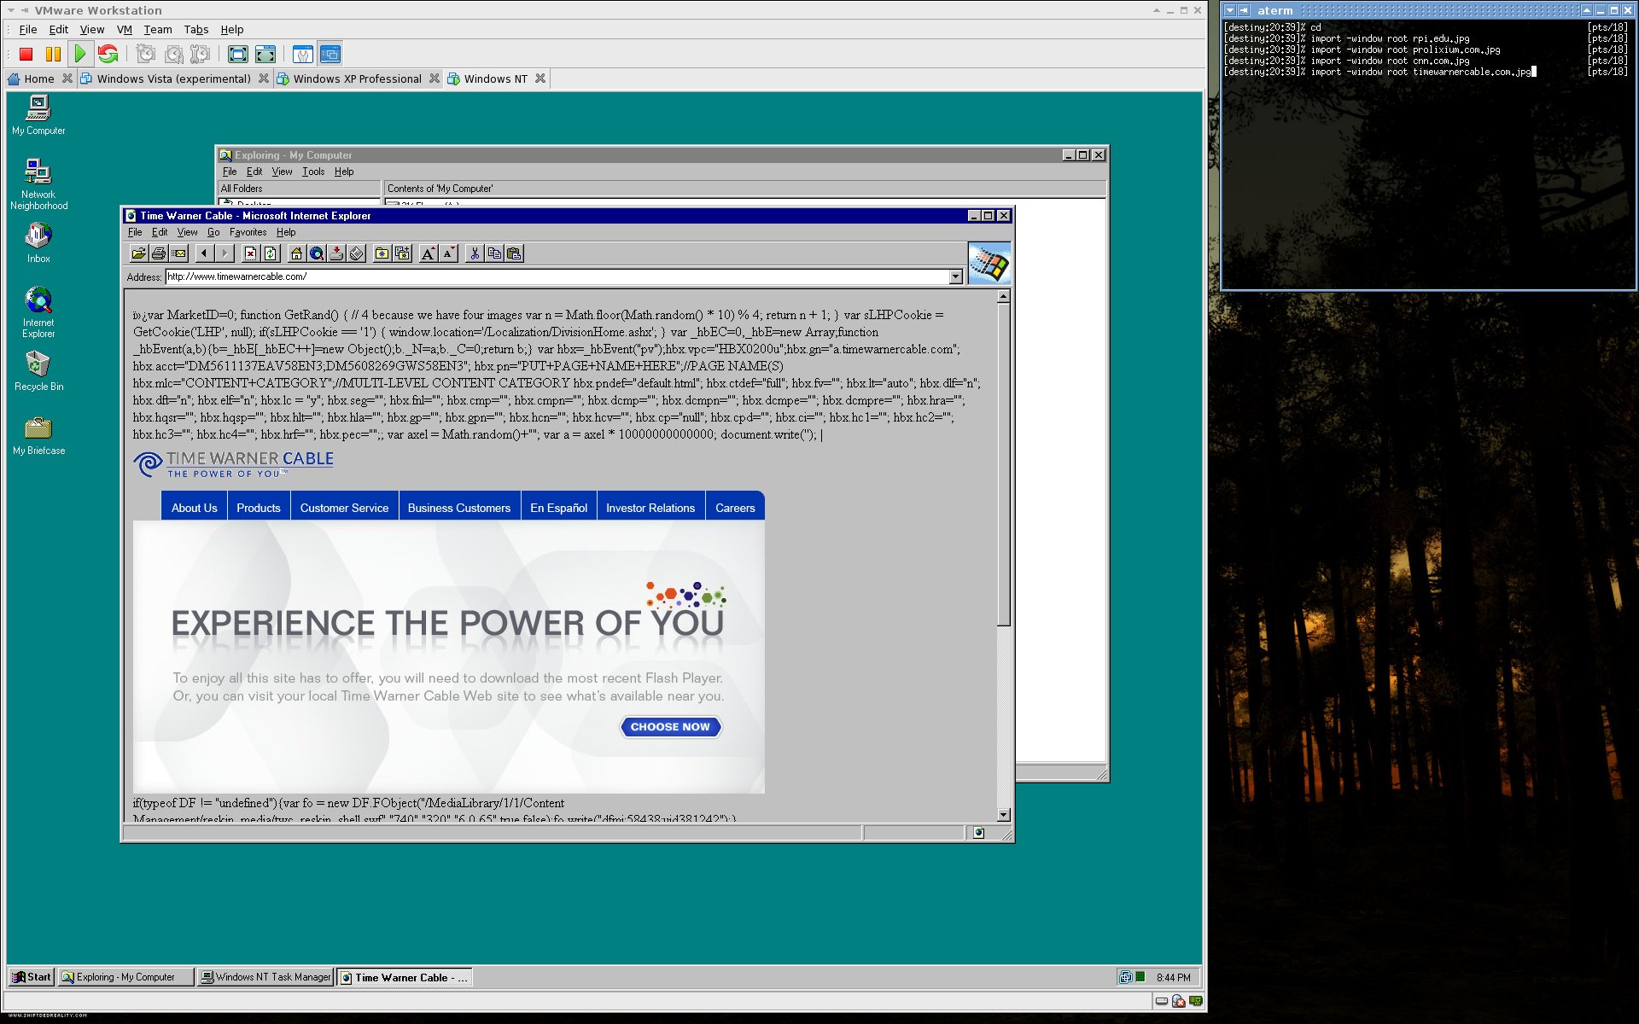This screenshot has height=1024, width=1639.
Task: Paste with the clipboard icon in IE
Action: pos(515,253)
